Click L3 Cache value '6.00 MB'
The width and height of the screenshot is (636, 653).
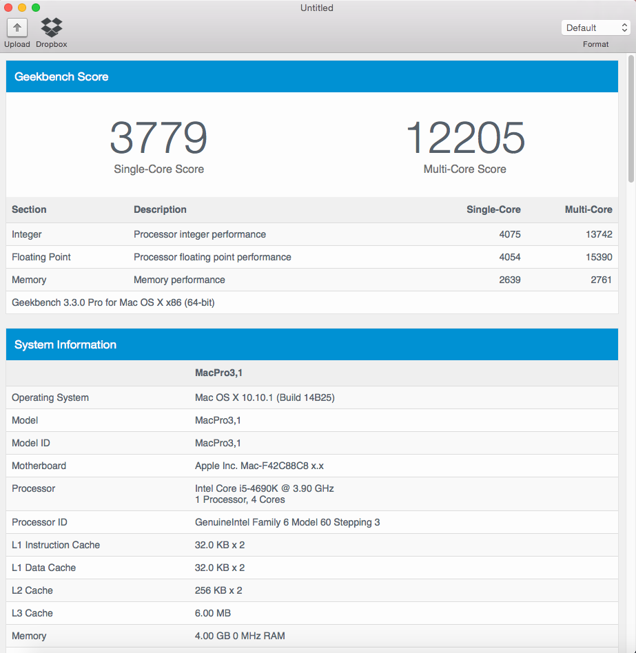pyautogui.click(x=213, y=614)
